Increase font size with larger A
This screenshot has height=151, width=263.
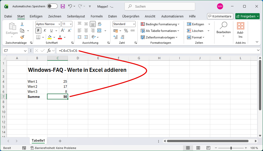pyautogui.click(x=63, y=31)
